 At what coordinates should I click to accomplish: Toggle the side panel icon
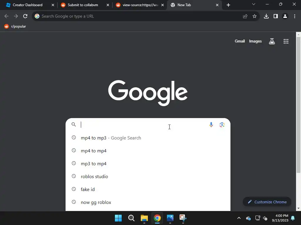pyautogui.click(x=276, y=16)
